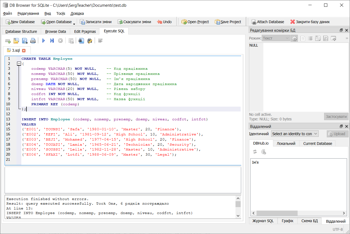Switch to the Схема БД bottom tab
This screenshot has height=234, width=350.
[x=309, y=221]
